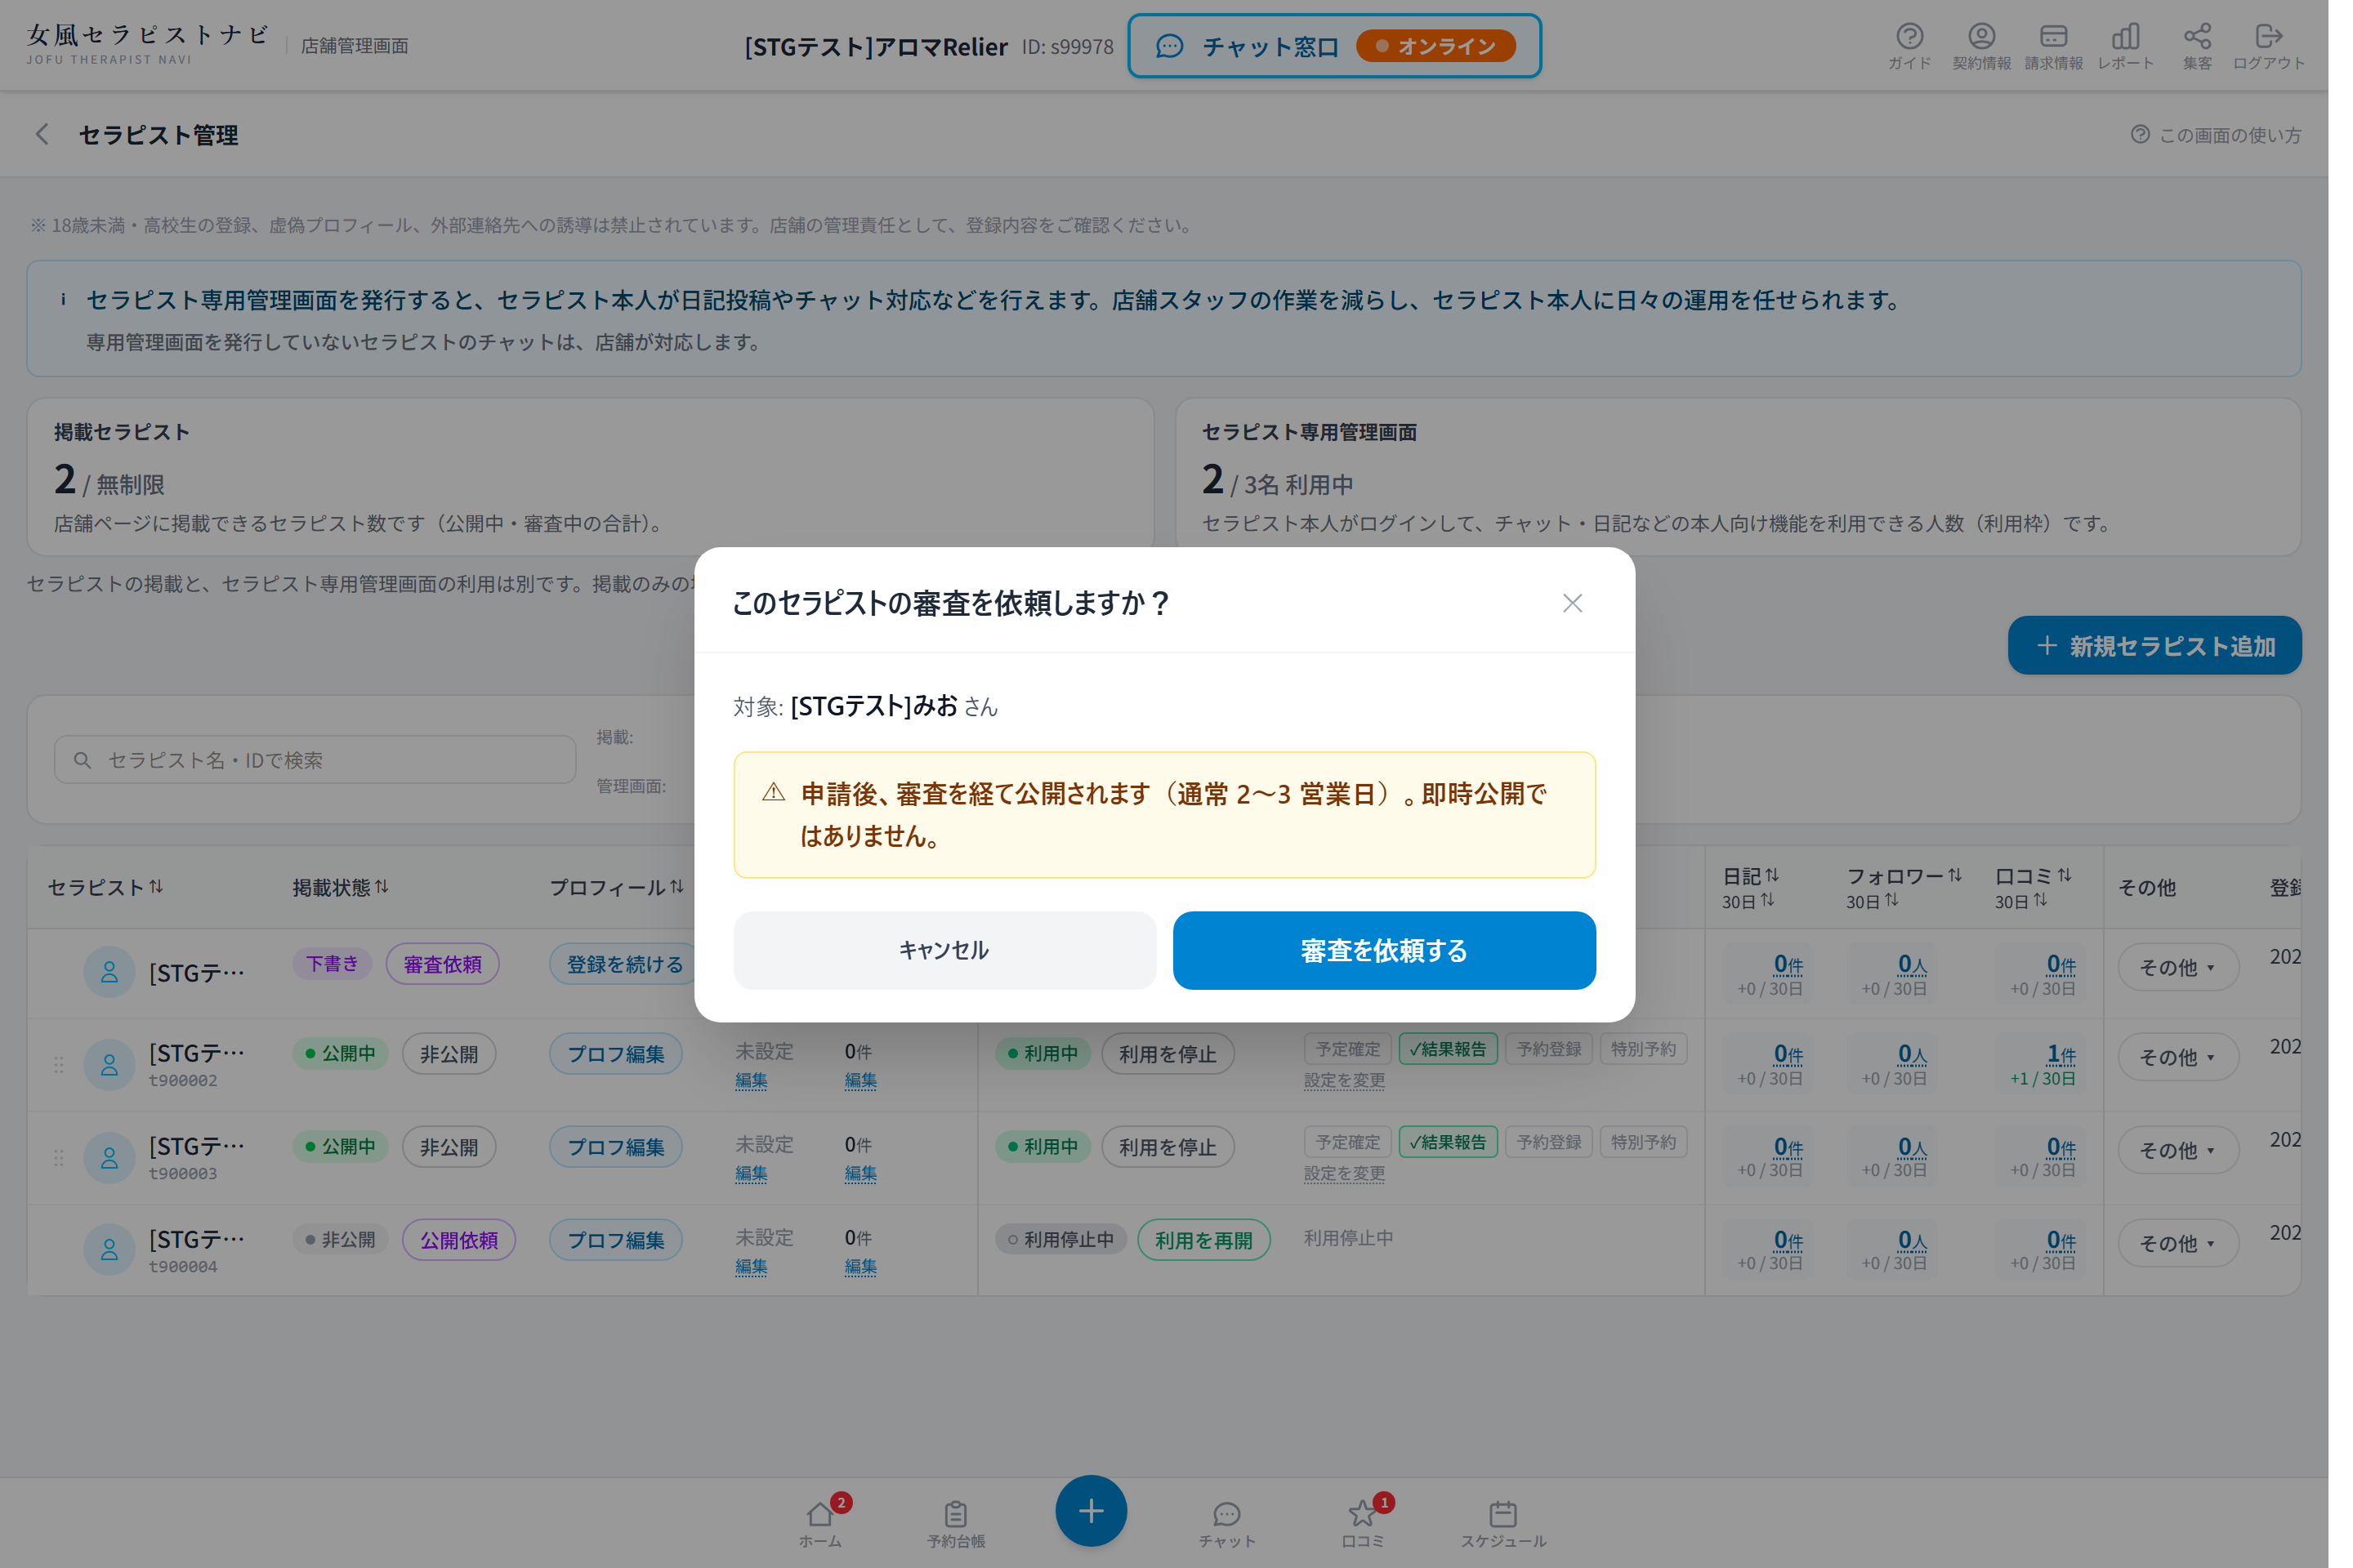The image size is (2353, 1568).
Task: Open チャット in bottom navigation
Action: tap(1226, 1523)
